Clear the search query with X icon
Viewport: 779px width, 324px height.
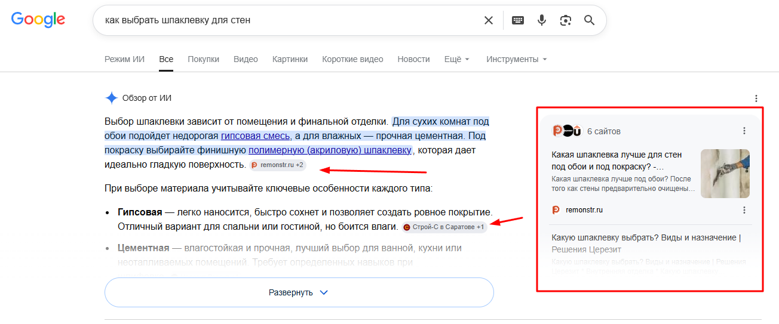click(x=489, y=20)
